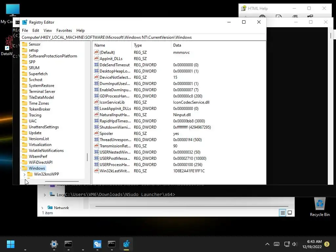Select the NaturalInputHa... value

115,115
